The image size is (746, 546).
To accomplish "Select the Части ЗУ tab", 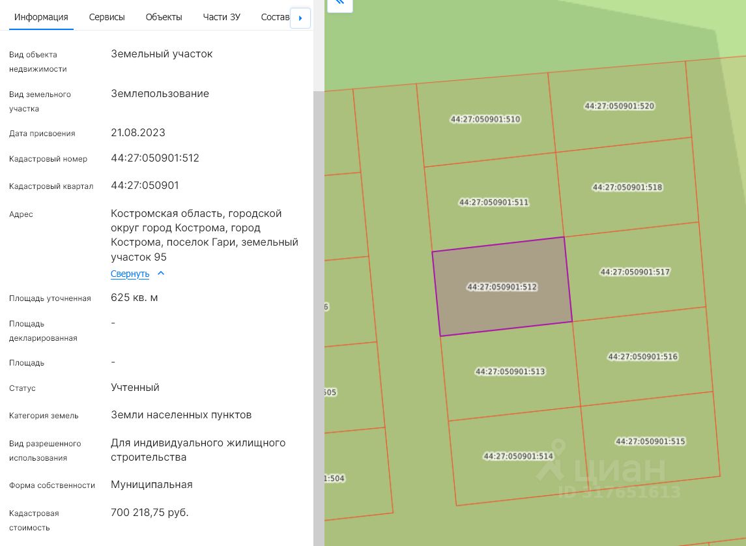I will pos(222,17).
